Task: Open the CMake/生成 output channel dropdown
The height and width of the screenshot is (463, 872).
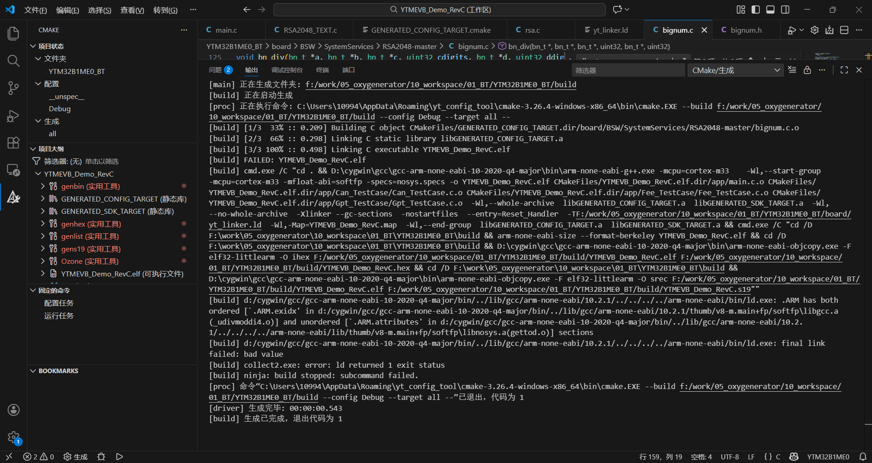Action: [735, 70]
